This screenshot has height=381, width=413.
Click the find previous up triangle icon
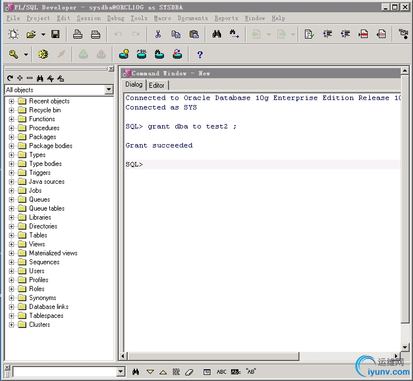click(163, 372)
